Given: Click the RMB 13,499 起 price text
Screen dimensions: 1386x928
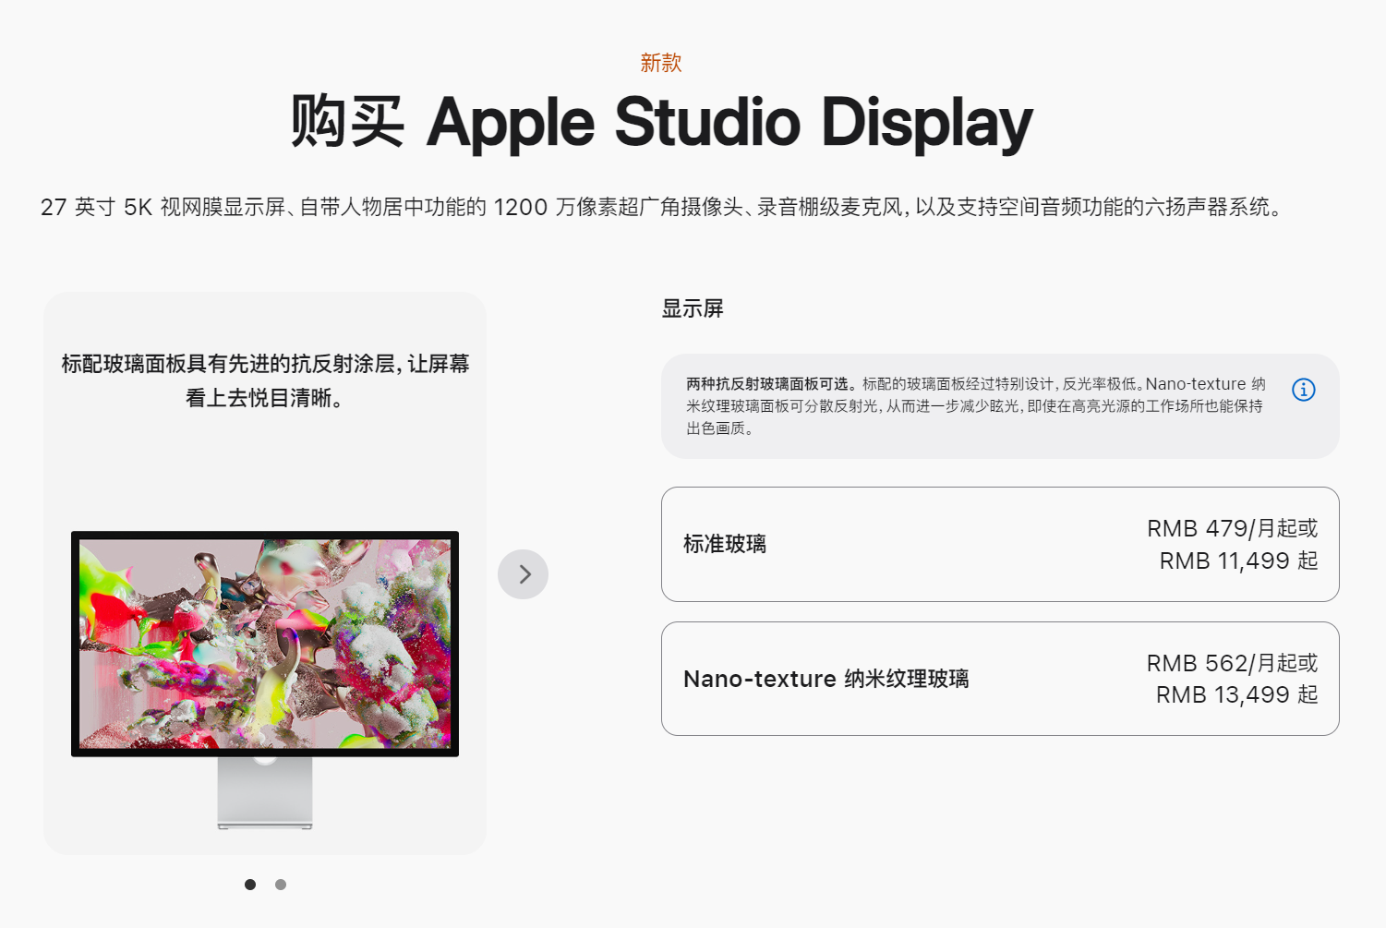Looking at the screenshot, I should (x=1236, y=694).
